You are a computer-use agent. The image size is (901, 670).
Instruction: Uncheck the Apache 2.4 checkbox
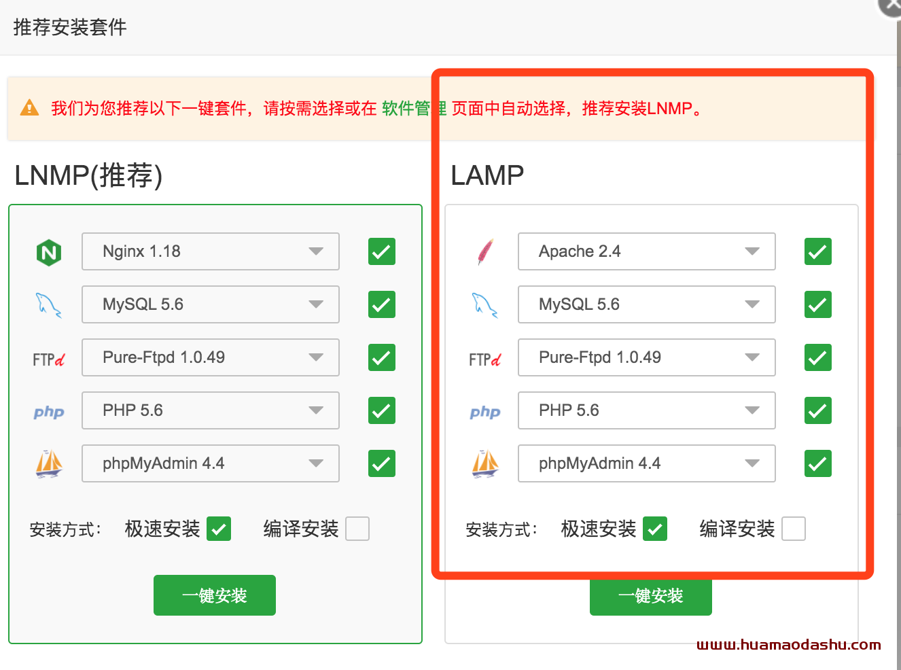tap(818, 251)
